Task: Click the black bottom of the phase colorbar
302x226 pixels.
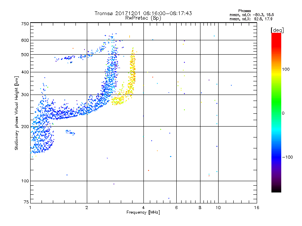Action: point(276,189)
